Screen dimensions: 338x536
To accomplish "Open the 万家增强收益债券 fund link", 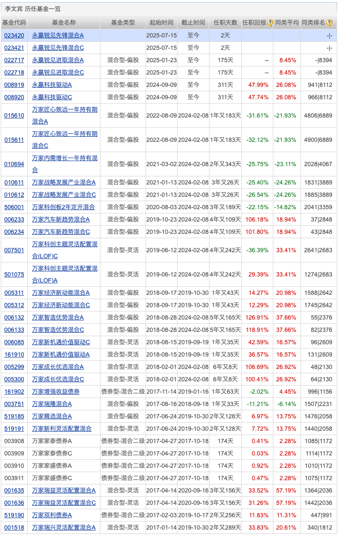I will [56, 392].
